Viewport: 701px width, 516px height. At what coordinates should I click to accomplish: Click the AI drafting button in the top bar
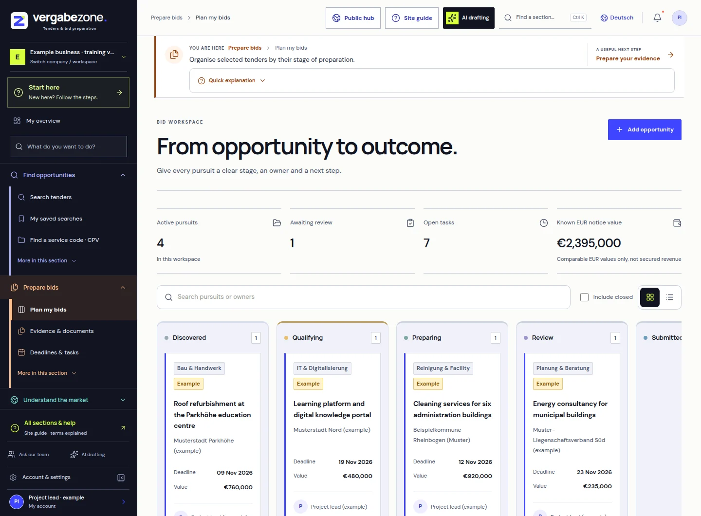(x=469, y=18)
